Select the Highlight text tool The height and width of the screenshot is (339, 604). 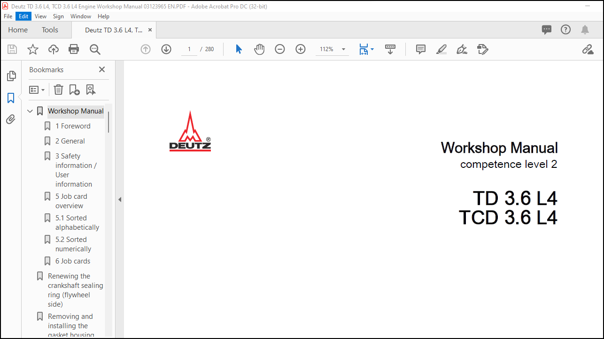(x=441, y=49)
